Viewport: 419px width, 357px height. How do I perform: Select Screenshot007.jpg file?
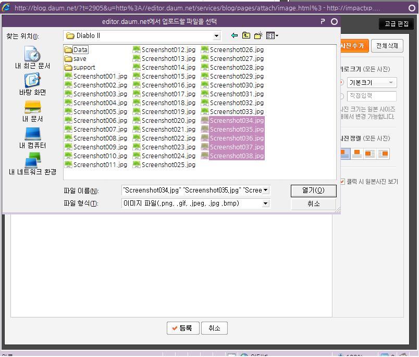coord(96,130)
